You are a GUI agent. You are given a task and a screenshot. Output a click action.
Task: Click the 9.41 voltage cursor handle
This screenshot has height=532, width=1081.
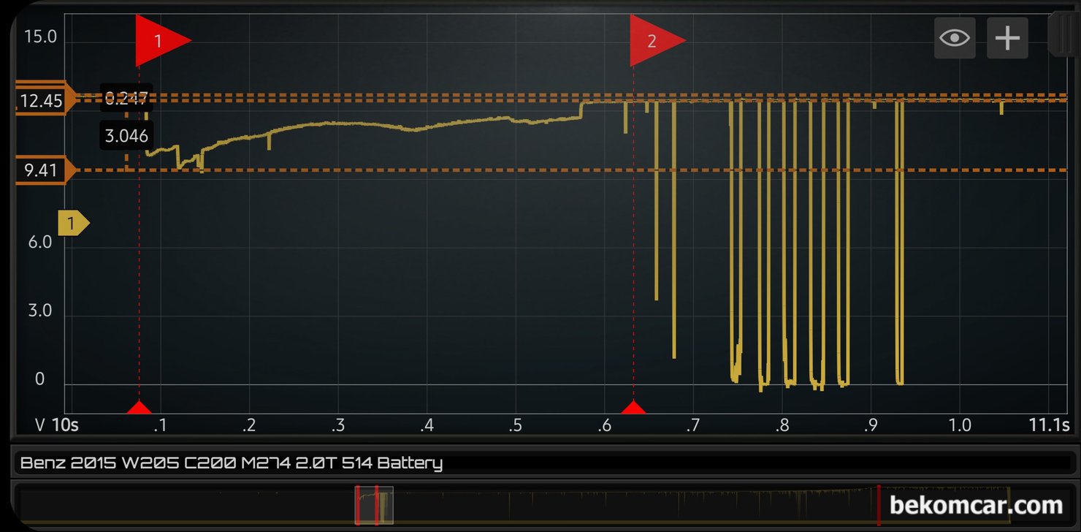click(44, 172)
